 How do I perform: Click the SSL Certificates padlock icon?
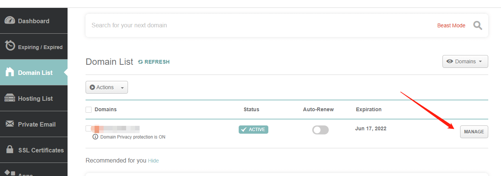pos(10,149)
